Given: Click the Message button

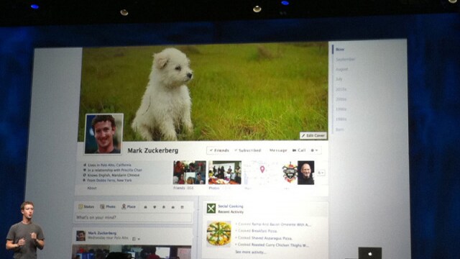Looking at the screenshot, I should point(278,150).
